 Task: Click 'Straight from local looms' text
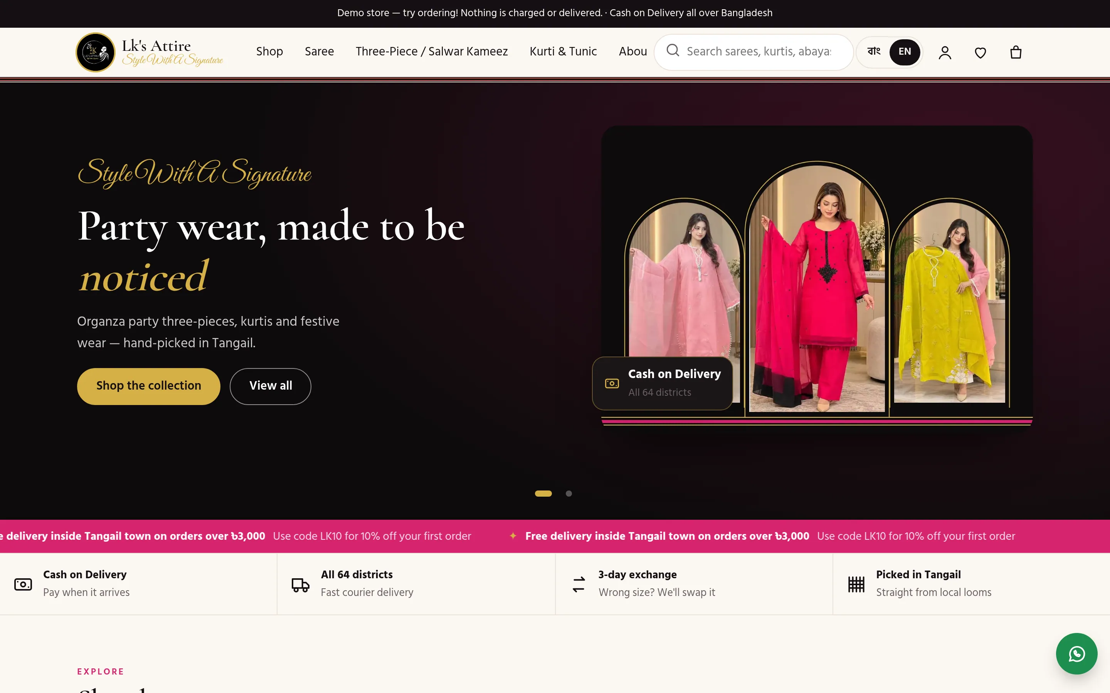pos(933,592)
